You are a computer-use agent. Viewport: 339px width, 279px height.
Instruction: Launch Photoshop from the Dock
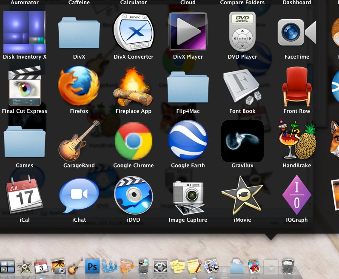(x=92, y=267)
